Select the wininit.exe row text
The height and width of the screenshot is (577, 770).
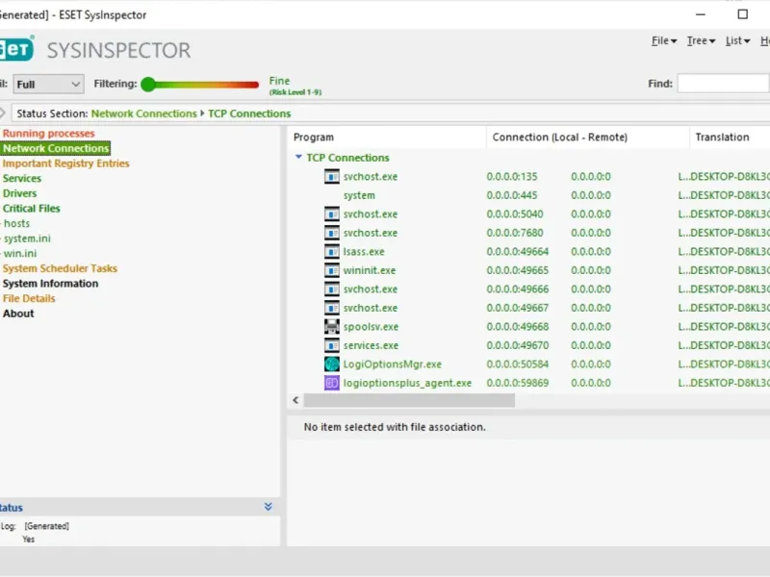click(370, 270)
